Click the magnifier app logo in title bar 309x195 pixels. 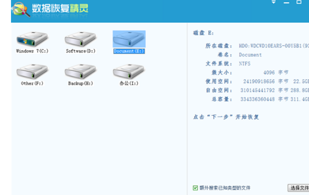point(21,9)
